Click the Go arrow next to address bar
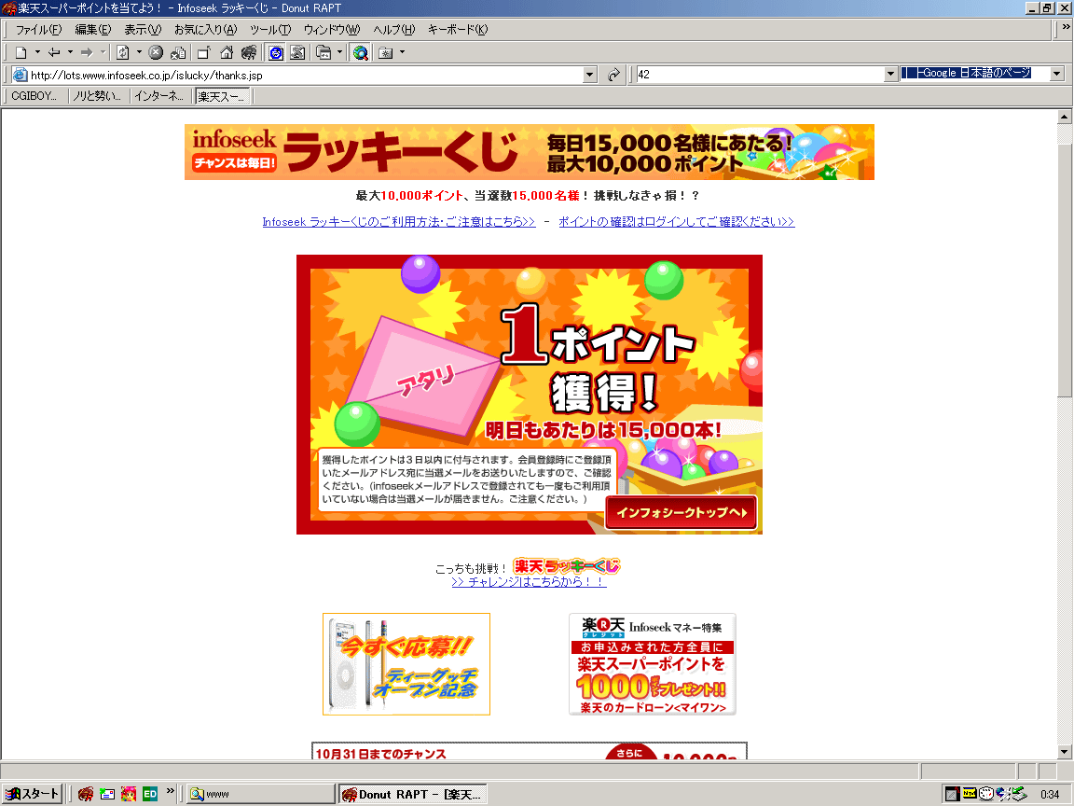1074x806 pixels. click(x=613, y=75)
